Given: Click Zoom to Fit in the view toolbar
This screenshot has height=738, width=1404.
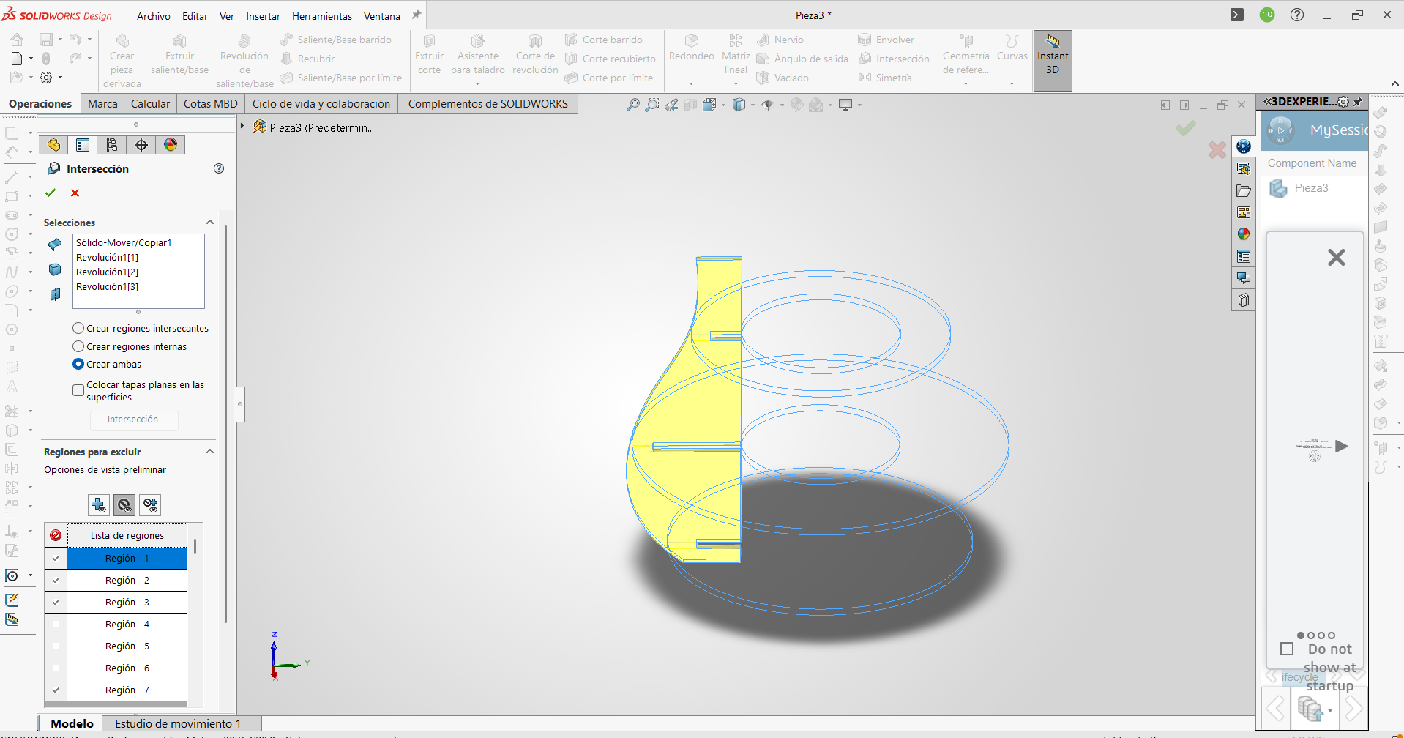Looking at the screenshot, I should 633,105.
